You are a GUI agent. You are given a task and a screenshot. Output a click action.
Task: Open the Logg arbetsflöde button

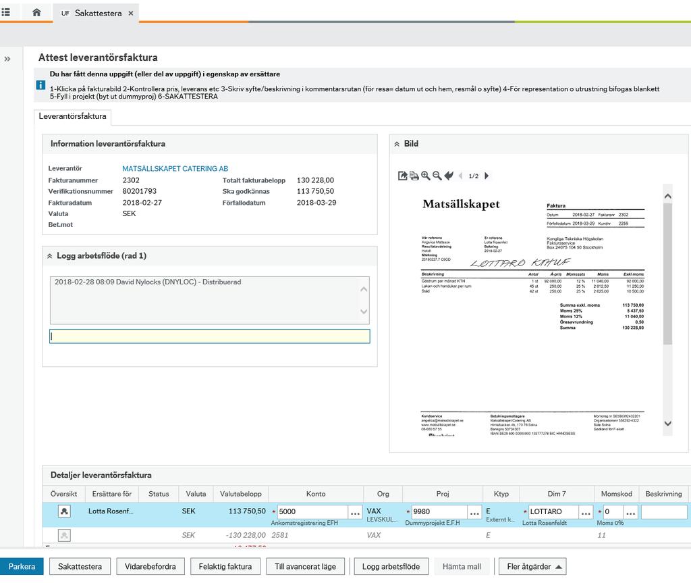(391, 566)
